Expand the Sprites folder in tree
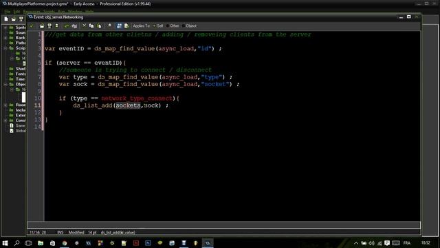 click(5, 28)
